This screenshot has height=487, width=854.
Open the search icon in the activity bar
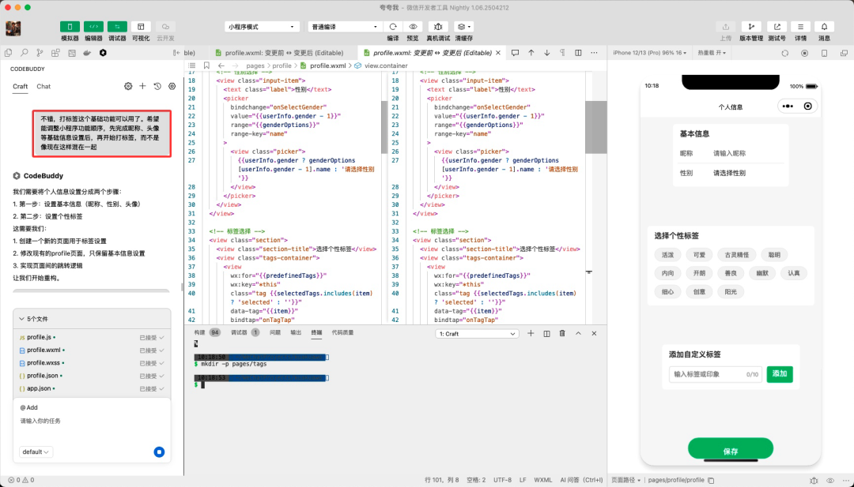pyautogui.click(x=25, y=53)
